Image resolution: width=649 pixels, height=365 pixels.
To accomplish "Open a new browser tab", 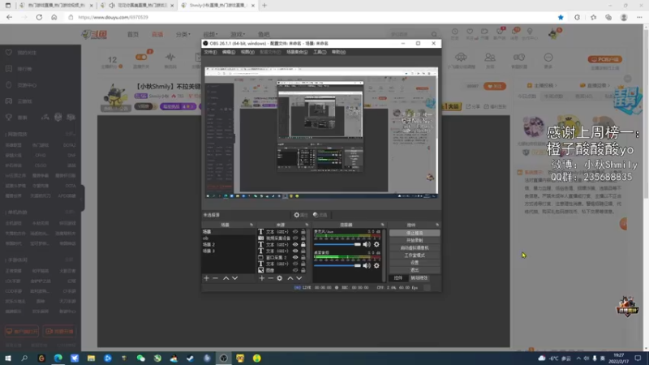I will (264, 6).
